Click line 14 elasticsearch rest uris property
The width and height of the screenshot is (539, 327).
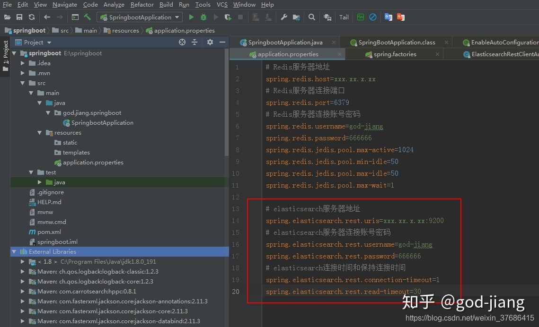pos(354,221)
